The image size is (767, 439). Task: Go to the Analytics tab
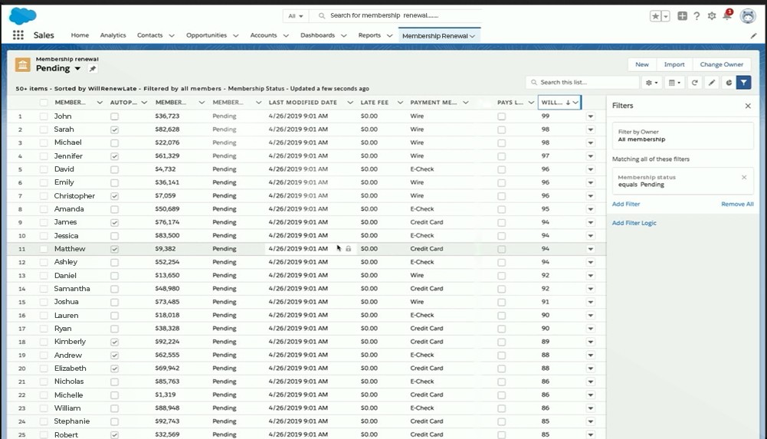pos(113,35)
